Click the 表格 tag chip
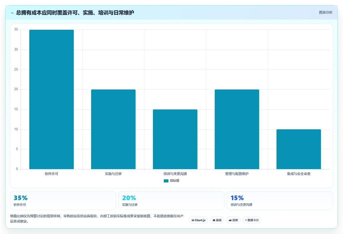The height and width of the screenshot is (234, 343). pyautogui.click(x=217, y=220)
